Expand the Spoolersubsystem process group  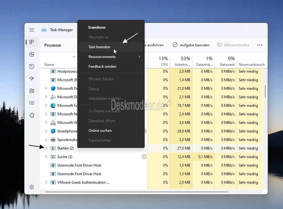tap(46, 139)
